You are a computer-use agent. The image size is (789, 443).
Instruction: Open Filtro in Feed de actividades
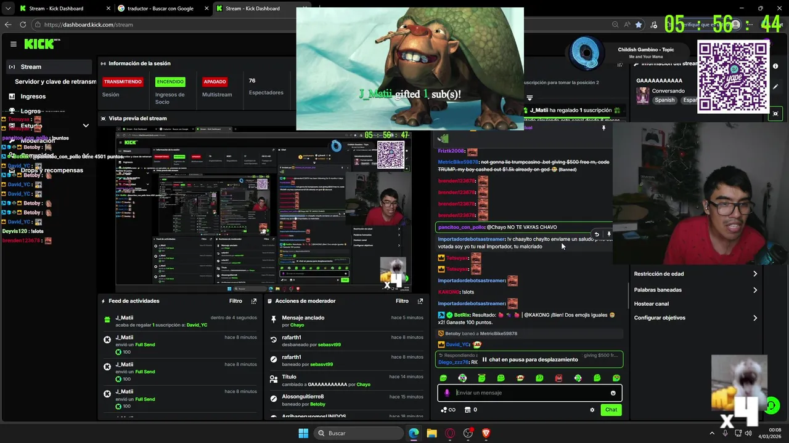point(235,301)
